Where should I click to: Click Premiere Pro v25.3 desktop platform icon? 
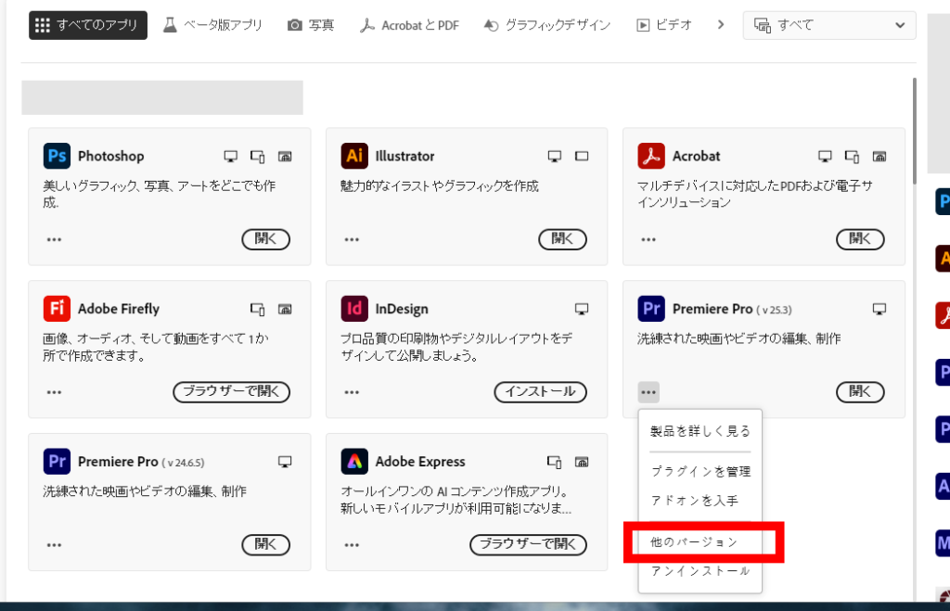tap(879, 309)
